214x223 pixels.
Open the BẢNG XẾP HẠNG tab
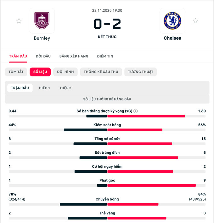coord(74,56)
